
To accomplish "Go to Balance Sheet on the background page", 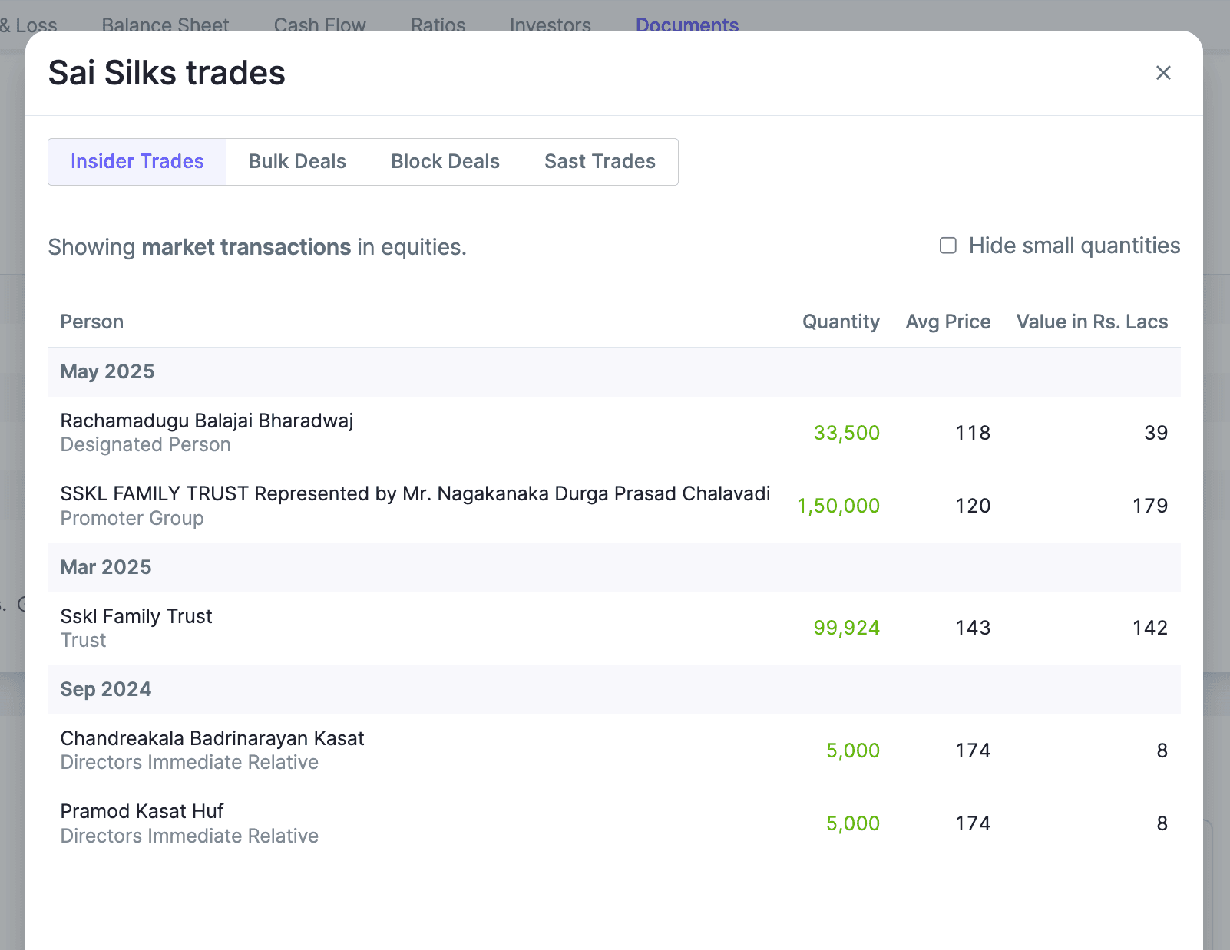I will click(x=165, y=25).
